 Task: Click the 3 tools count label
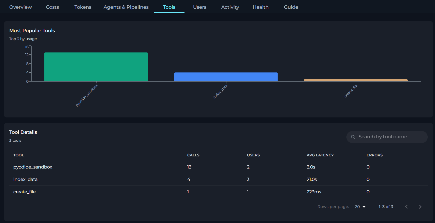click(x=15, y=140)
